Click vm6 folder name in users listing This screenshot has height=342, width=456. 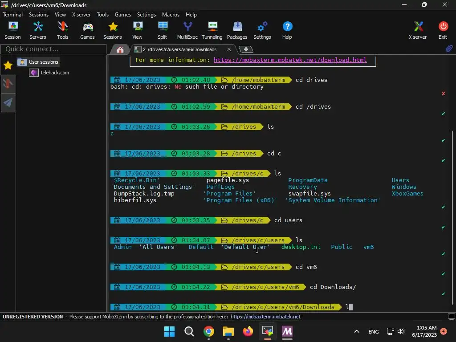click(368, 247)
